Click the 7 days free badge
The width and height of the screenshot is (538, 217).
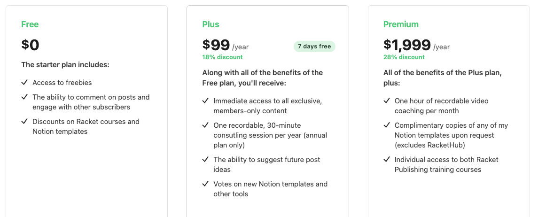[x=314, y=46]
